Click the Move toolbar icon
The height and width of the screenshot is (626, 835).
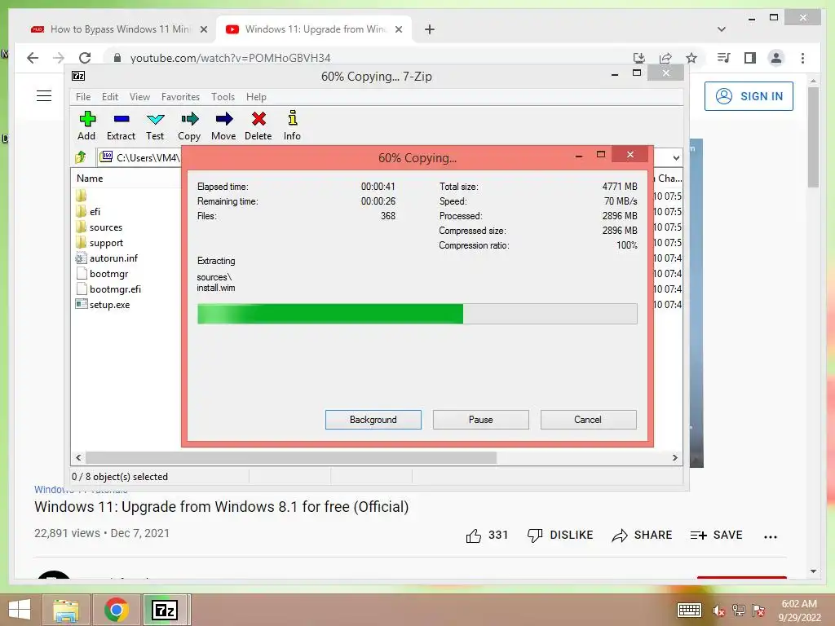pos(223,126)
